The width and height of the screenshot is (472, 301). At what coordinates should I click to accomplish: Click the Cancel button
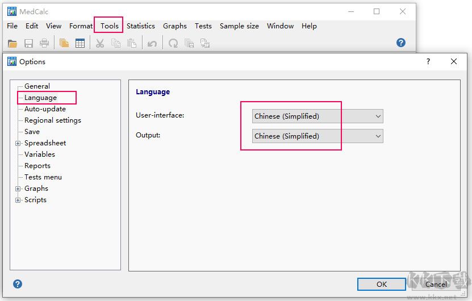[x=436, y=284]
